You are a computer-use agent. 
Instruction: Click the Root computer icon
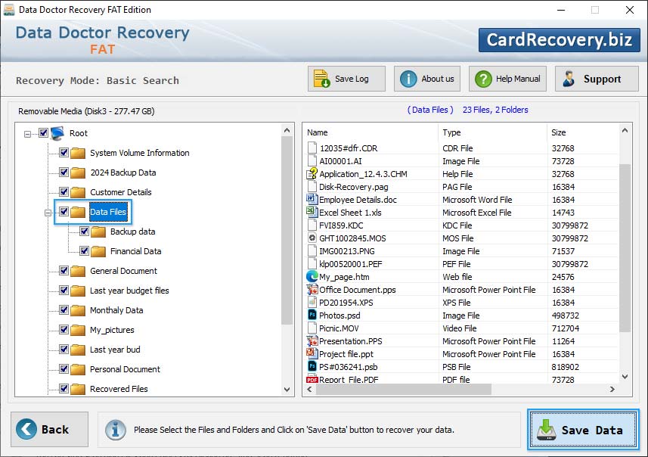pos(57,133)
